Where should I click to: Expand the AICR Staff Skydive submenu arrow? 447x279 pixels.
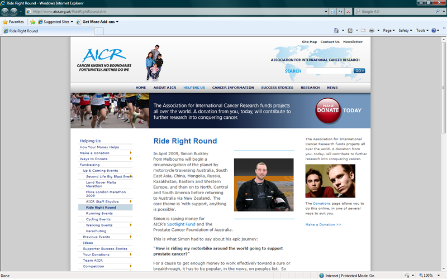click(x=131, y=201)
